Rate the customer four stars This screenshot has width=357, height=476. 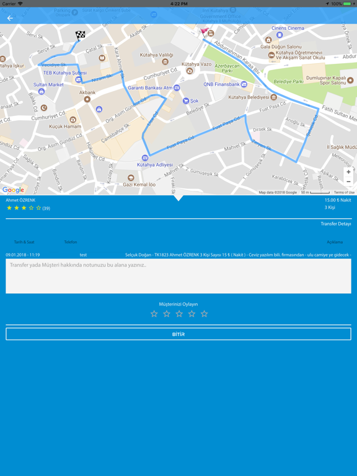pos(192,314)
